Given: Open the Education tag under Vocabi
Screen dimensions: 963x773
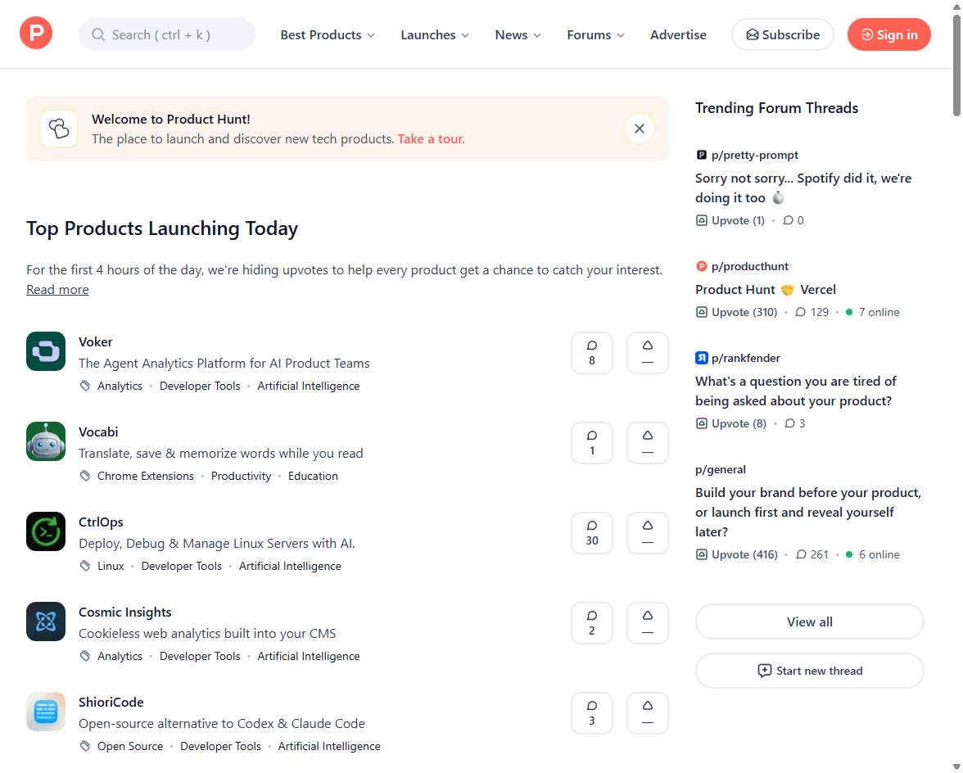Looking at the screenshot, I should point(313,476).
